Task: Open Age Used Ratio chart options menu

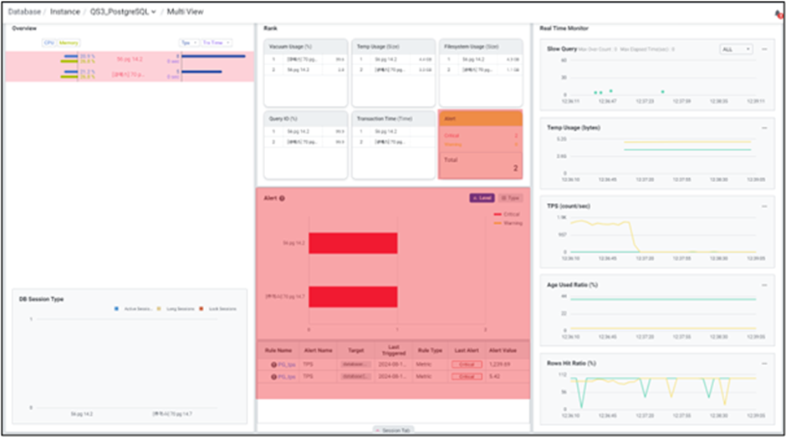Action: click(x=764, y=284)
